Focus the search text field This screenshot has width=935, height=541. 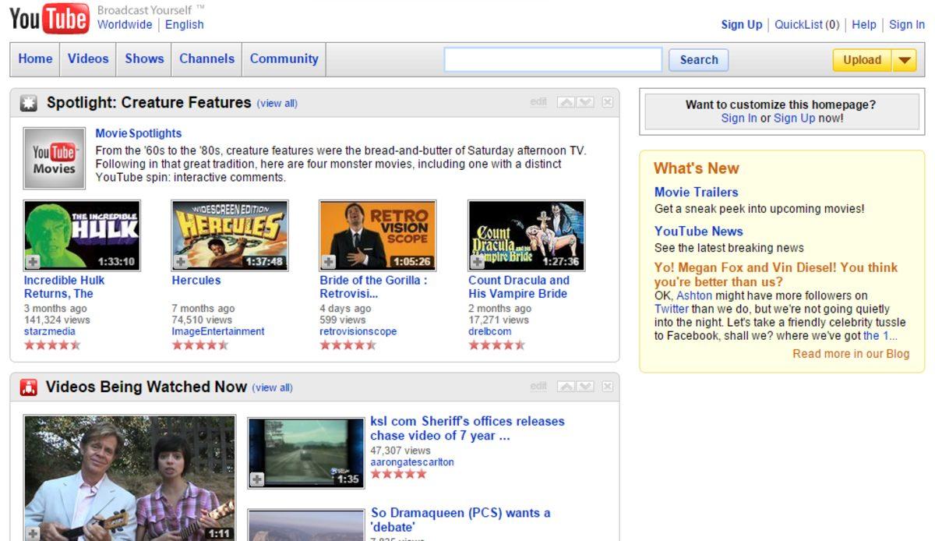pos(553,60)
